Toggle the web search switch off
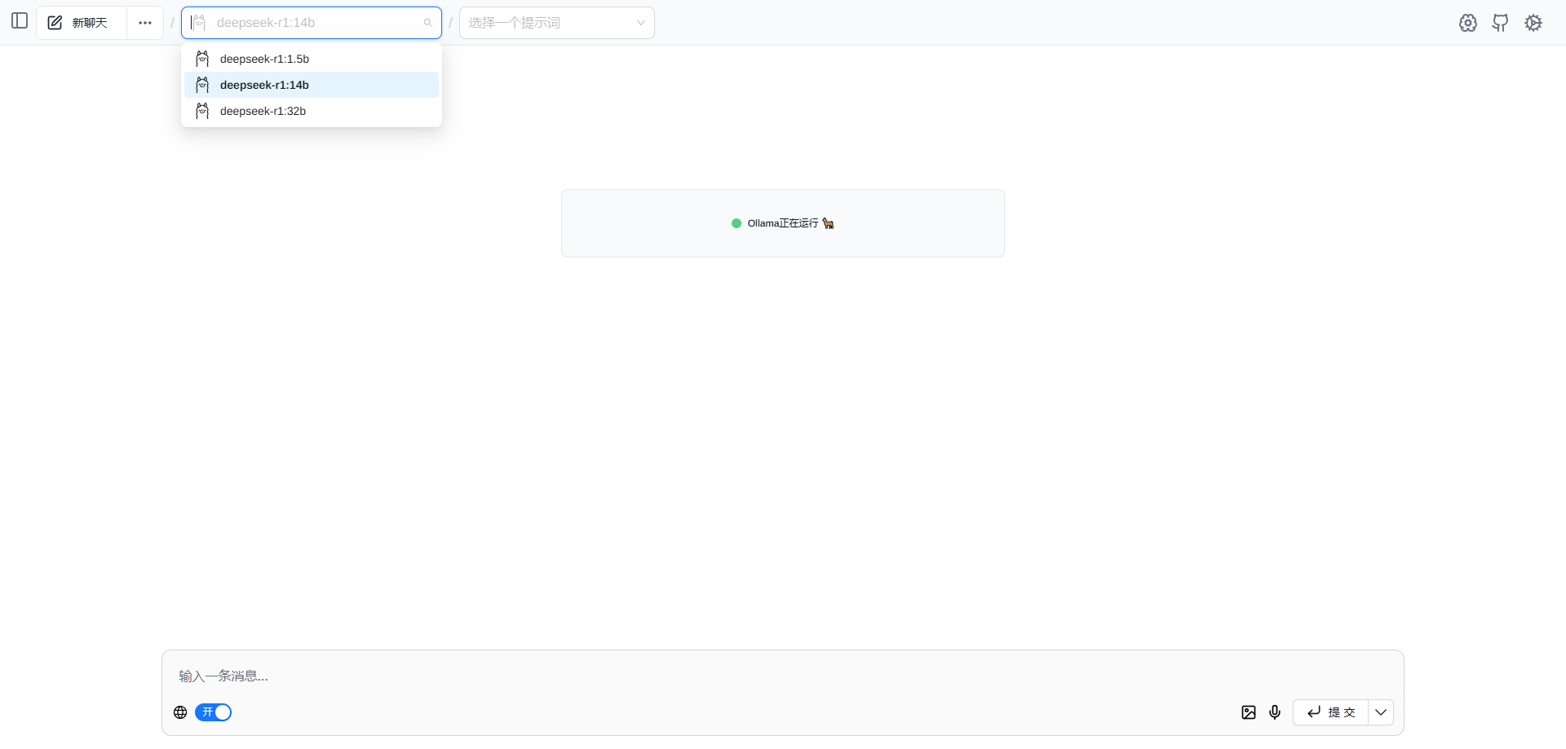Screen dimensions: 1566x749 [x=213, y=712]
